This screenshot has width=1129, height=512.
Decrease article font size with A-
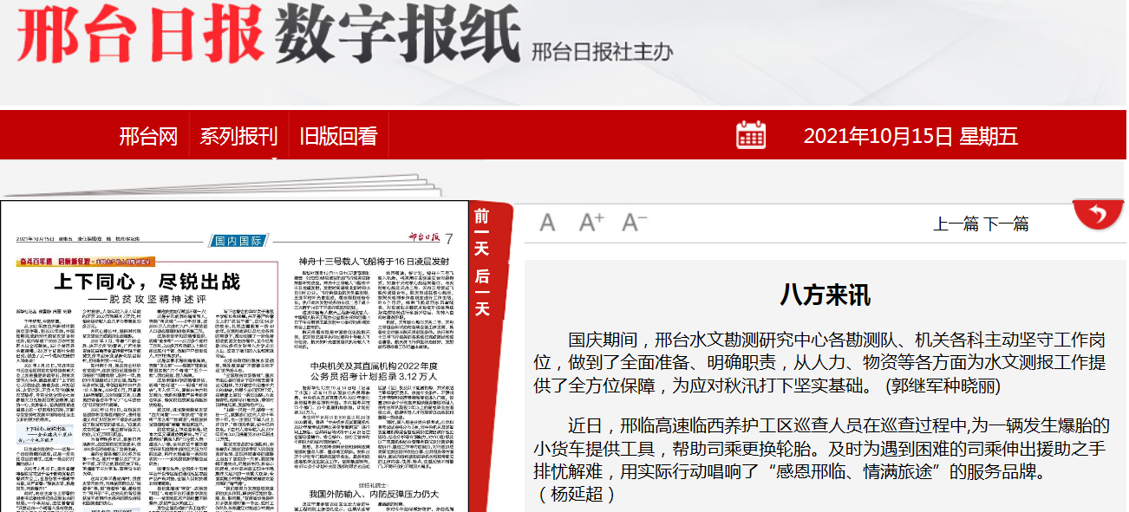pyautogui.click(x=635, y=223)
